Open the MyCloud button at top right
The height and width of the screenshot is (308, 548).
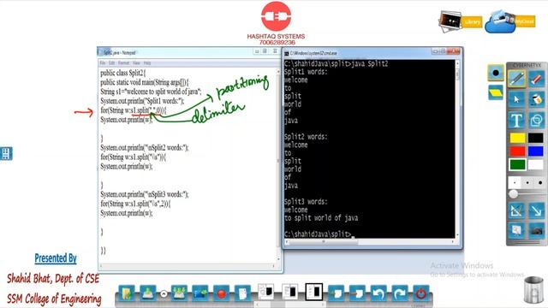[x=510, y=21]
